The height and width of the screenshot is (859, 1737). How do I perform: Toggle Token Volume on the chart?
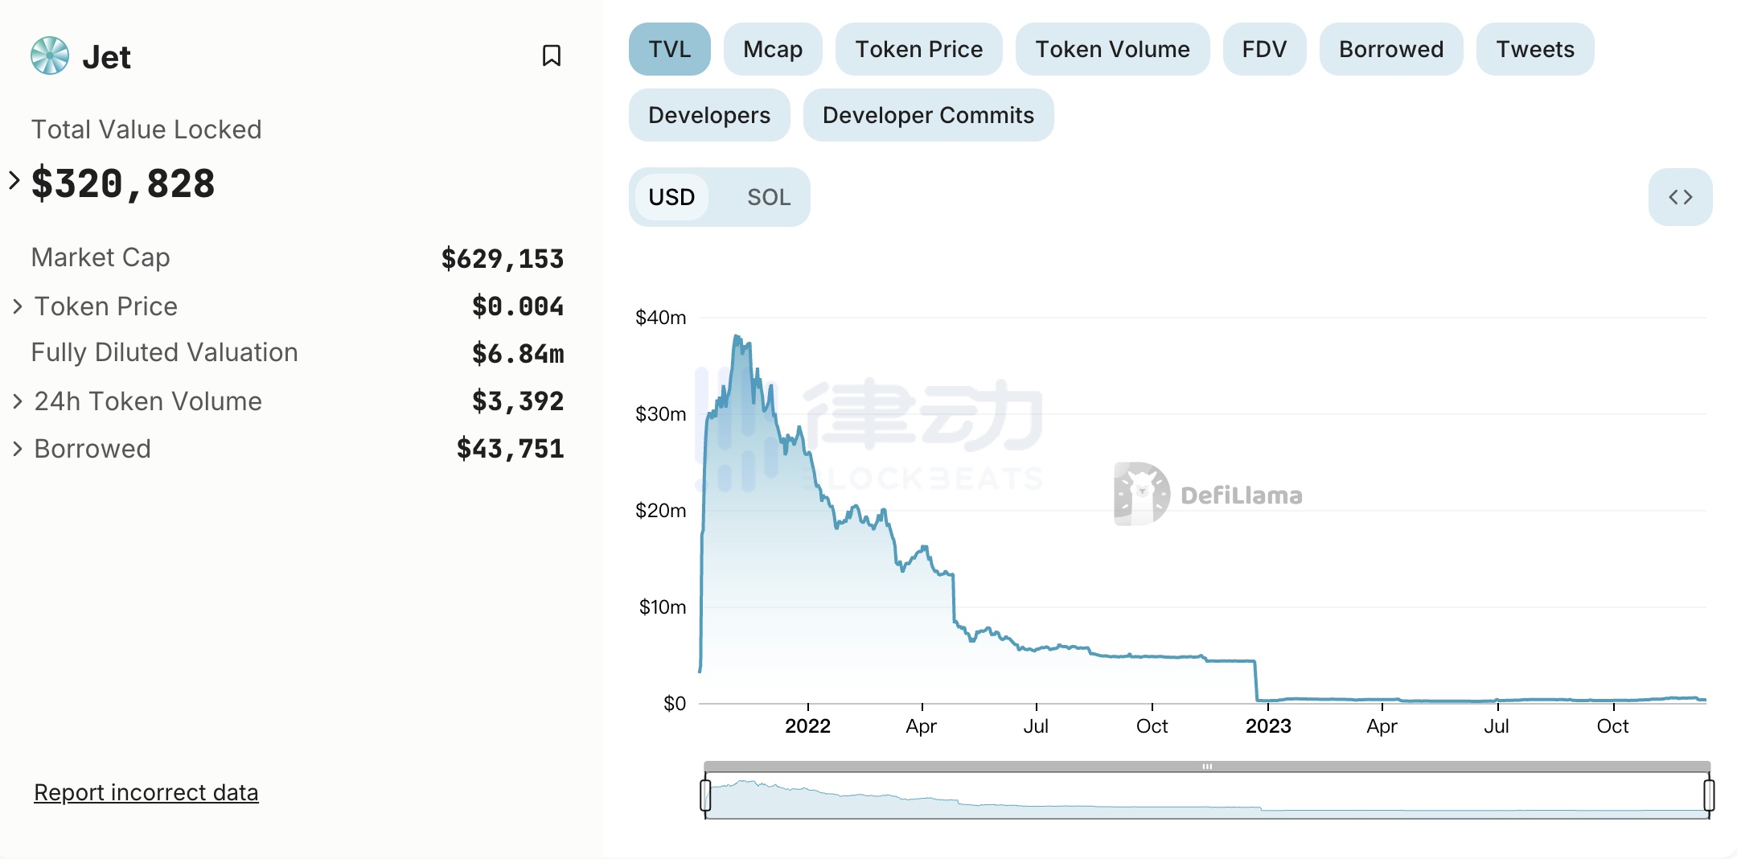point(1112,49)
